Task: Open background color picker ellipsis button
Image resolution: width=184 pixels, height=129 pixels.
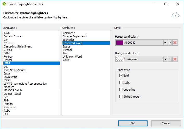Action: click(170, 59)
